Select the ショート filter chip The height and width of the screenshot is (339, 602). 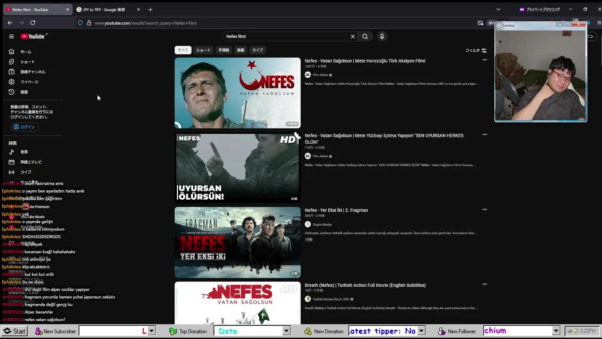[203, 50]
